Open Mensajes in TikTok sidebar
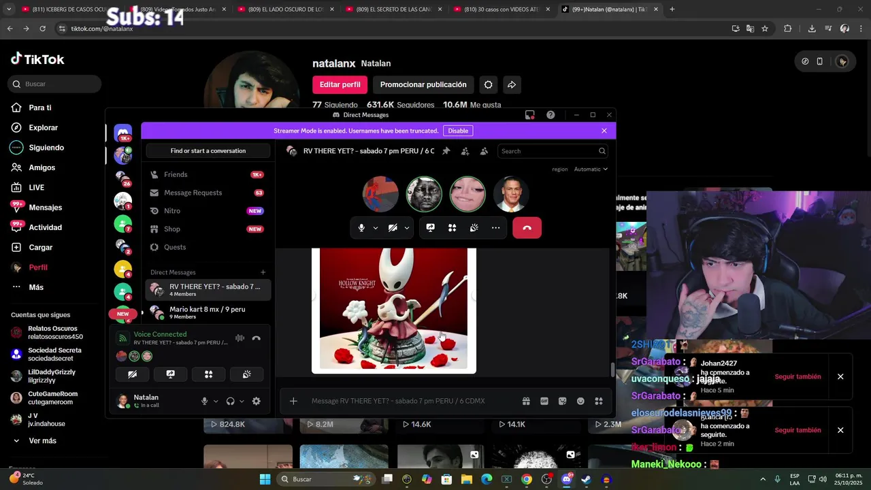 click(x=45, y=208)
